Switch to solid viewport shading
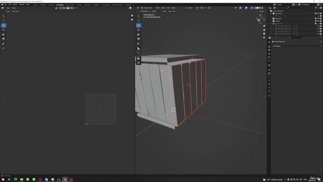The width and height of the screenshot is (323, 182). coord(257,8)
